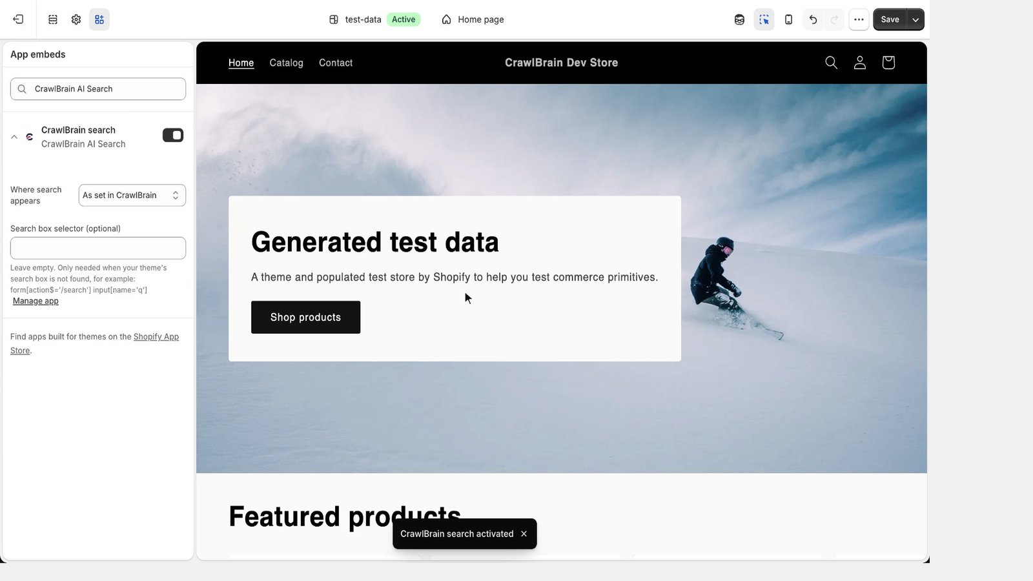Click the inspector selection tool icon
Viewport: 1033px width, 581px height.
764,19
